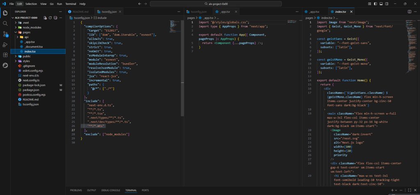The height and width of the screenshot is (195, 420).
Task: Open more actions for middle editor group
Action: pyautogui.click(x=297, y=12)
